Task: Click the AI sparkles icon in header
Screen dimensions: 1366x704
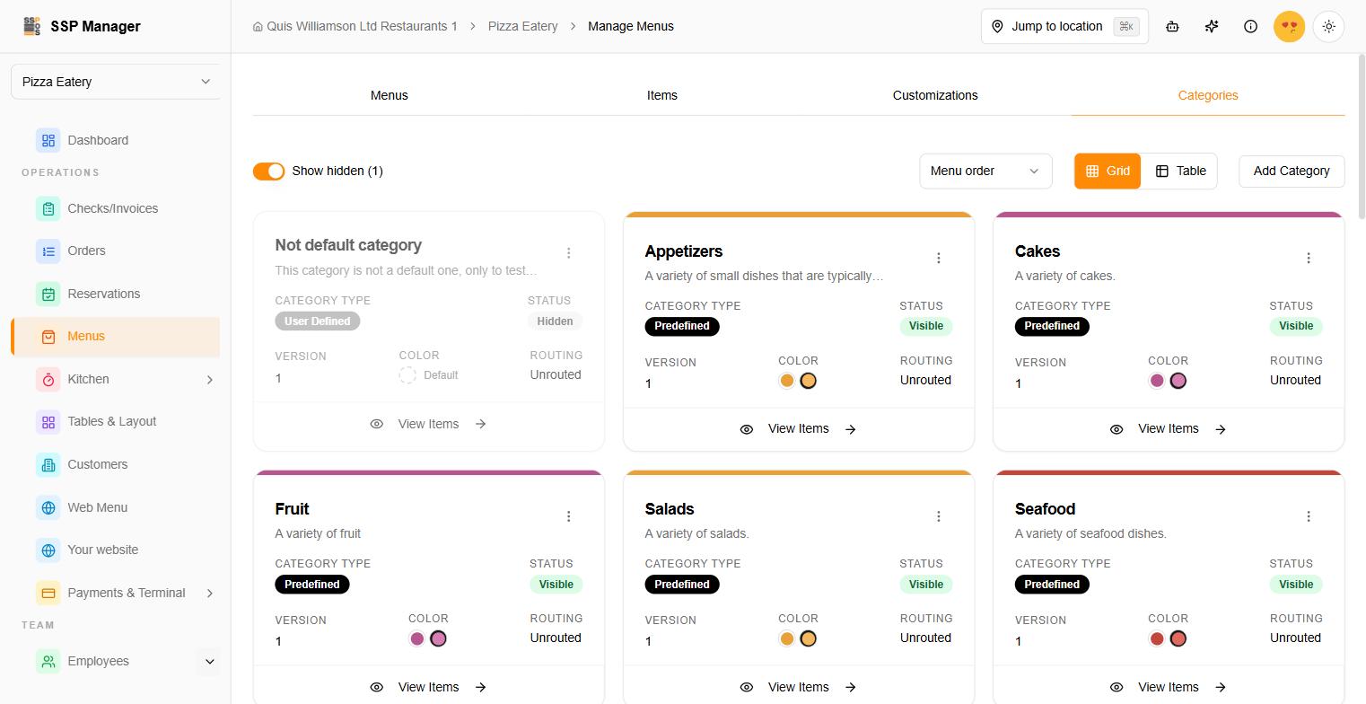Action: 1212,26
